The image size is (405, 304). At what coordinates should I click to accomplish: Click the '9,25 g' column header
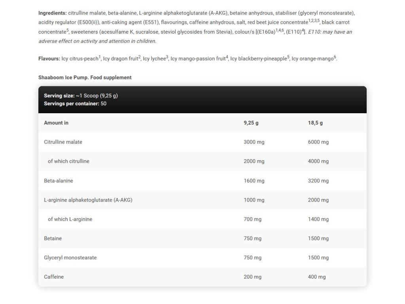[251, 123]
